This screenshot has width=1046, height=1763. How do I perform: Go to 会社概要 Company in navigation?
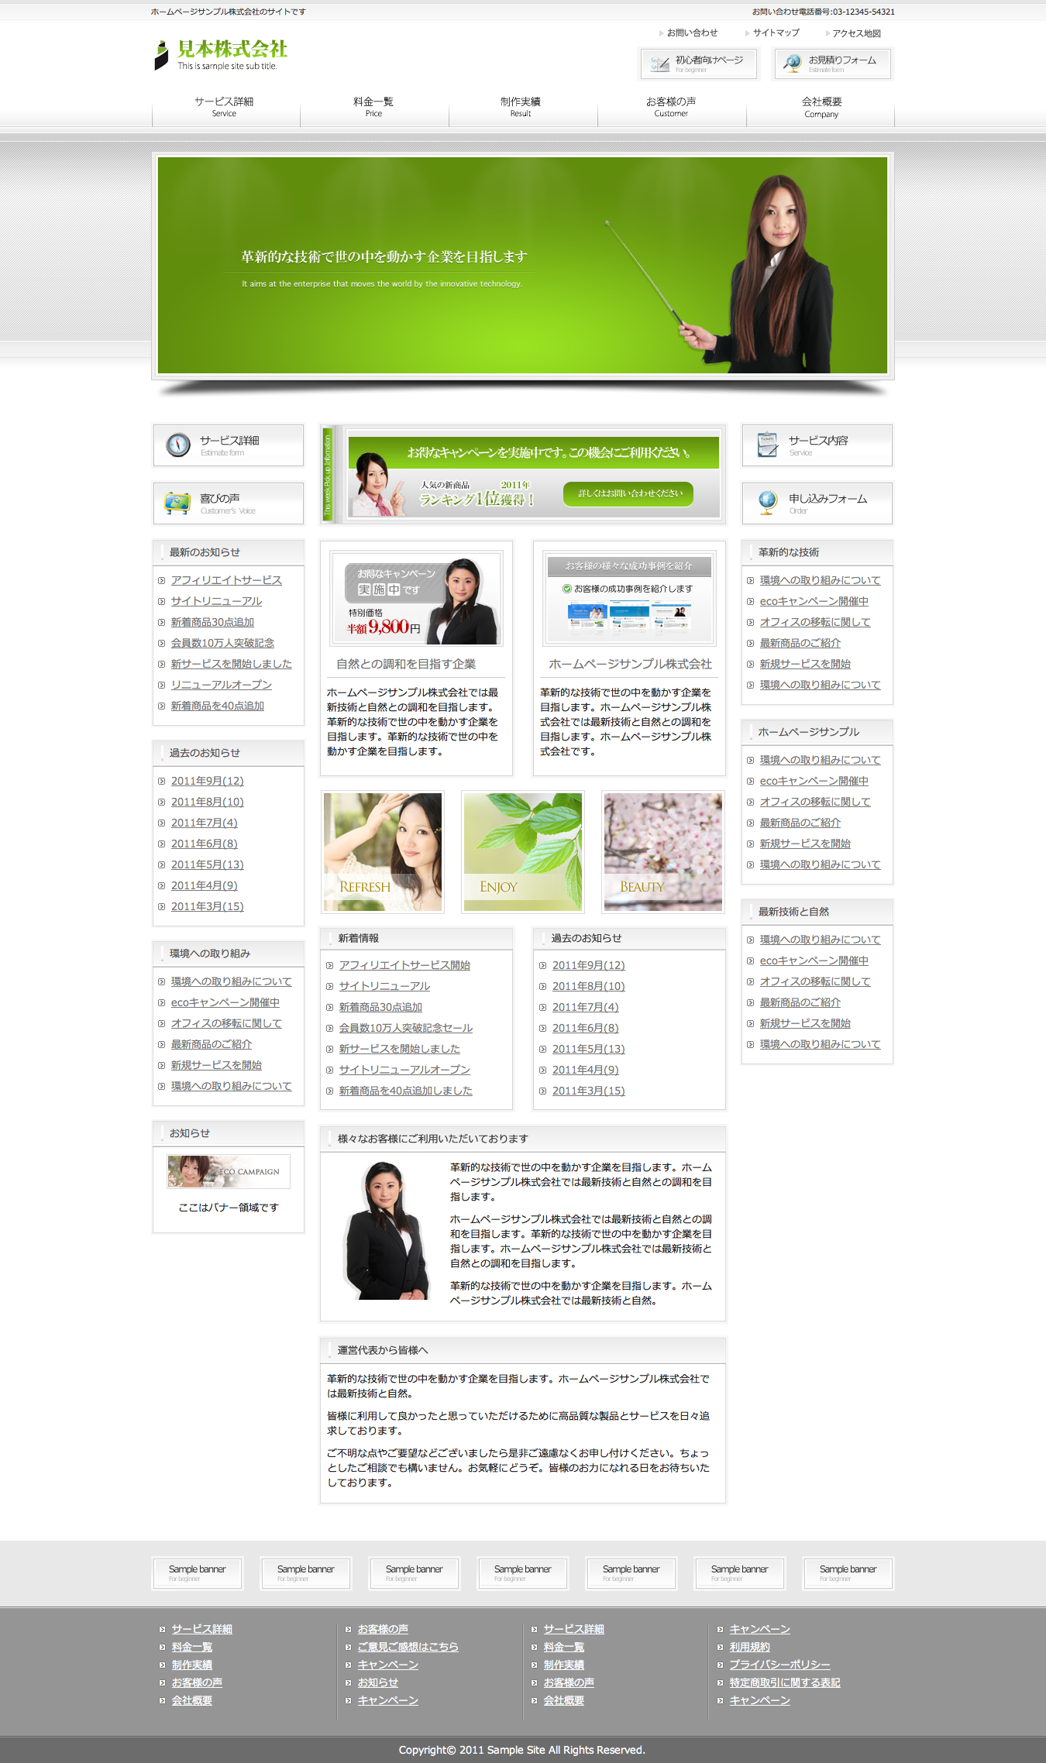(821, 107)
